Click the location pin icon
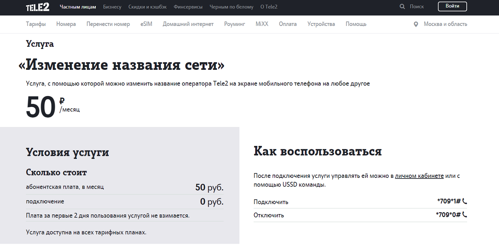The width and height of the screenshot is (499, 247). (416, 24)
